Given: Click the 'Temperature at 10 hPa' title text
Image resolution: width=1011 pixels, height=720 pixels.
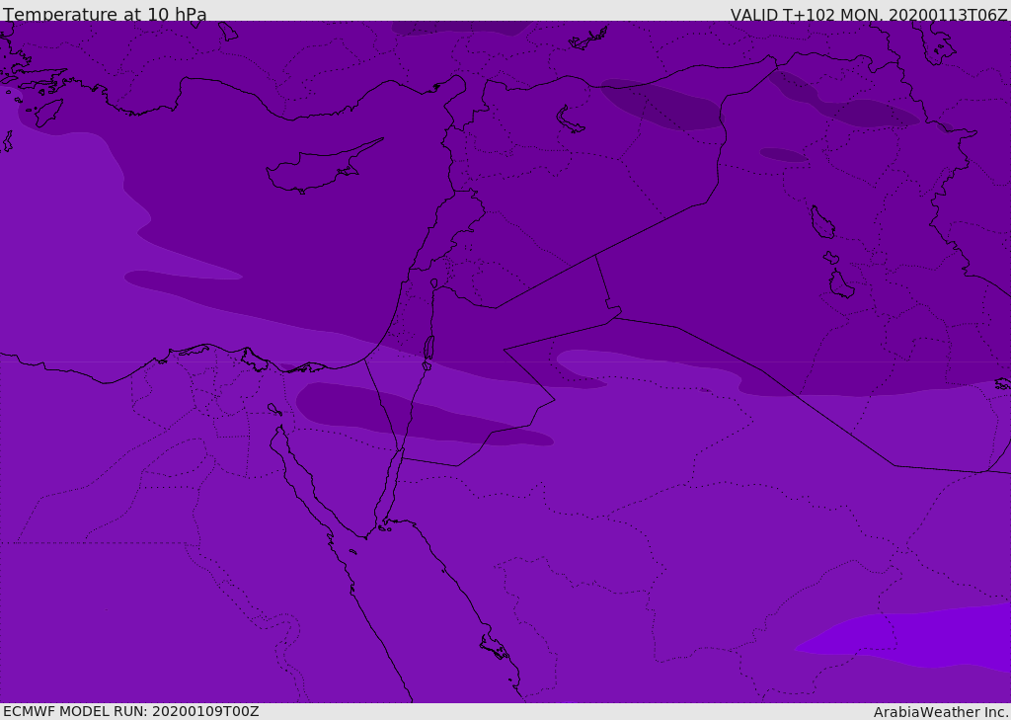Looking at the screenshot, I should pos(105,14).
